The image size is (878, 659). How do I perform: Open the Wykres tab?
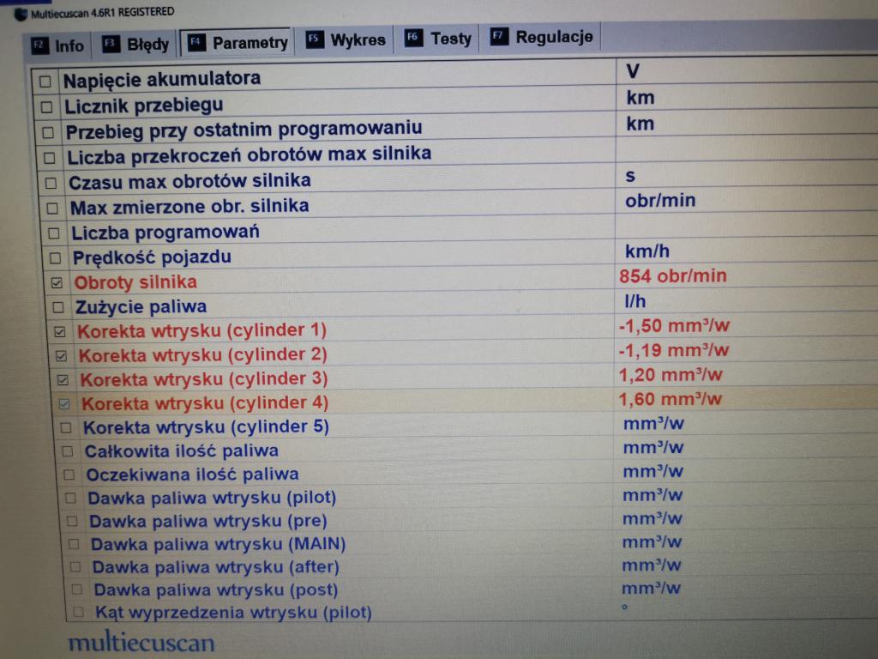point(346,39)
